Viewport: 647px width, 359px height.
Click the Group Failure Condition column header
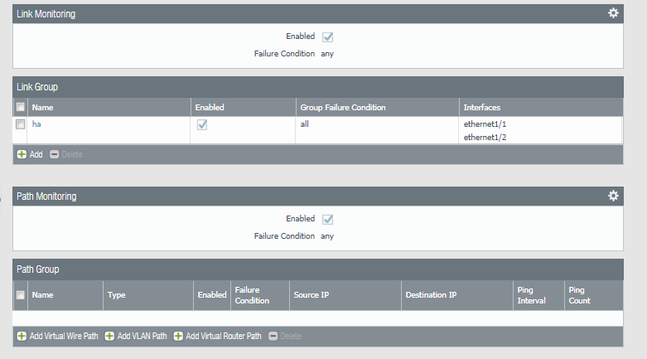342,108
